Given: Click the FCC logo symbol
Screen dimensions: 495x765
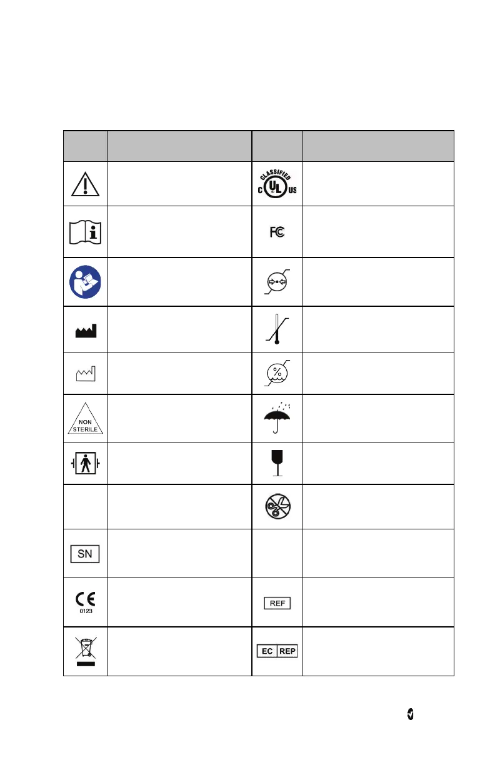Looking at the screenshot, I should (x=277, y=232).
